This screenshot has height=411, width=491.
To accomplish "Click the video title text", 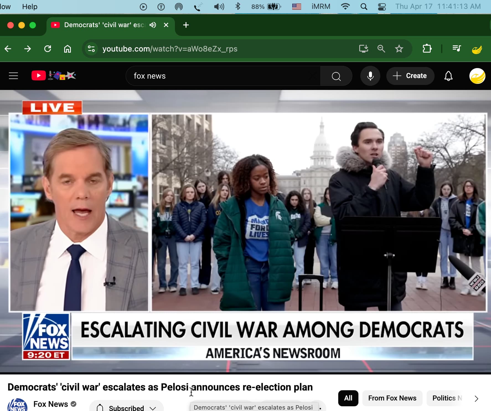I will click(160, 387).
